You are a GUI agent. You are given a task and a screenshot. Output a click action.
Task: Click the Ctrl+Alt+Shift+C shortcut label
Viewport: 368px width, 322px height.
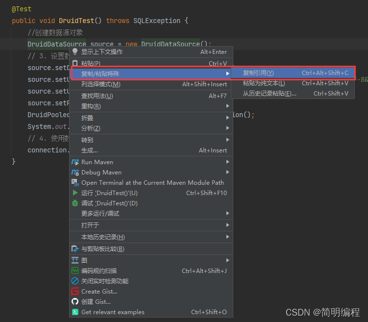(325, 73)
